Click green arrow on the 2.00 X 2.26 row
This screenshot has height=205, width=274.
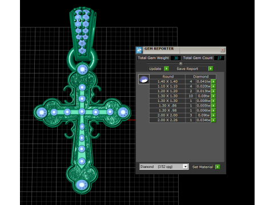click(213, 120)
